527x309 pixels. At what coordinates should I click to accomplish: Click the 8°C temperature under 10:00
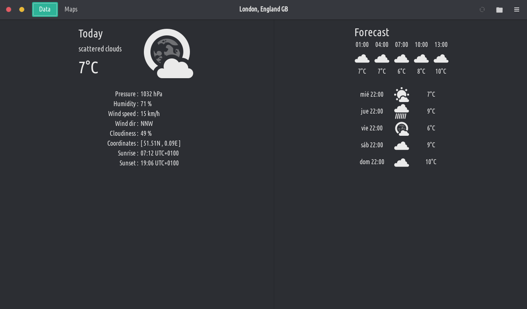421,71
